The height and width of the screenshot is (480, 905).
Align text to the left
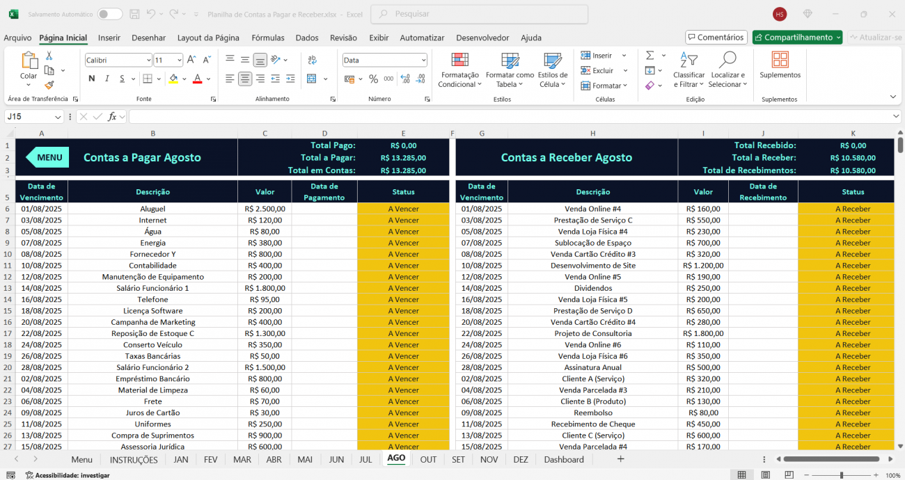click(230, 79)
